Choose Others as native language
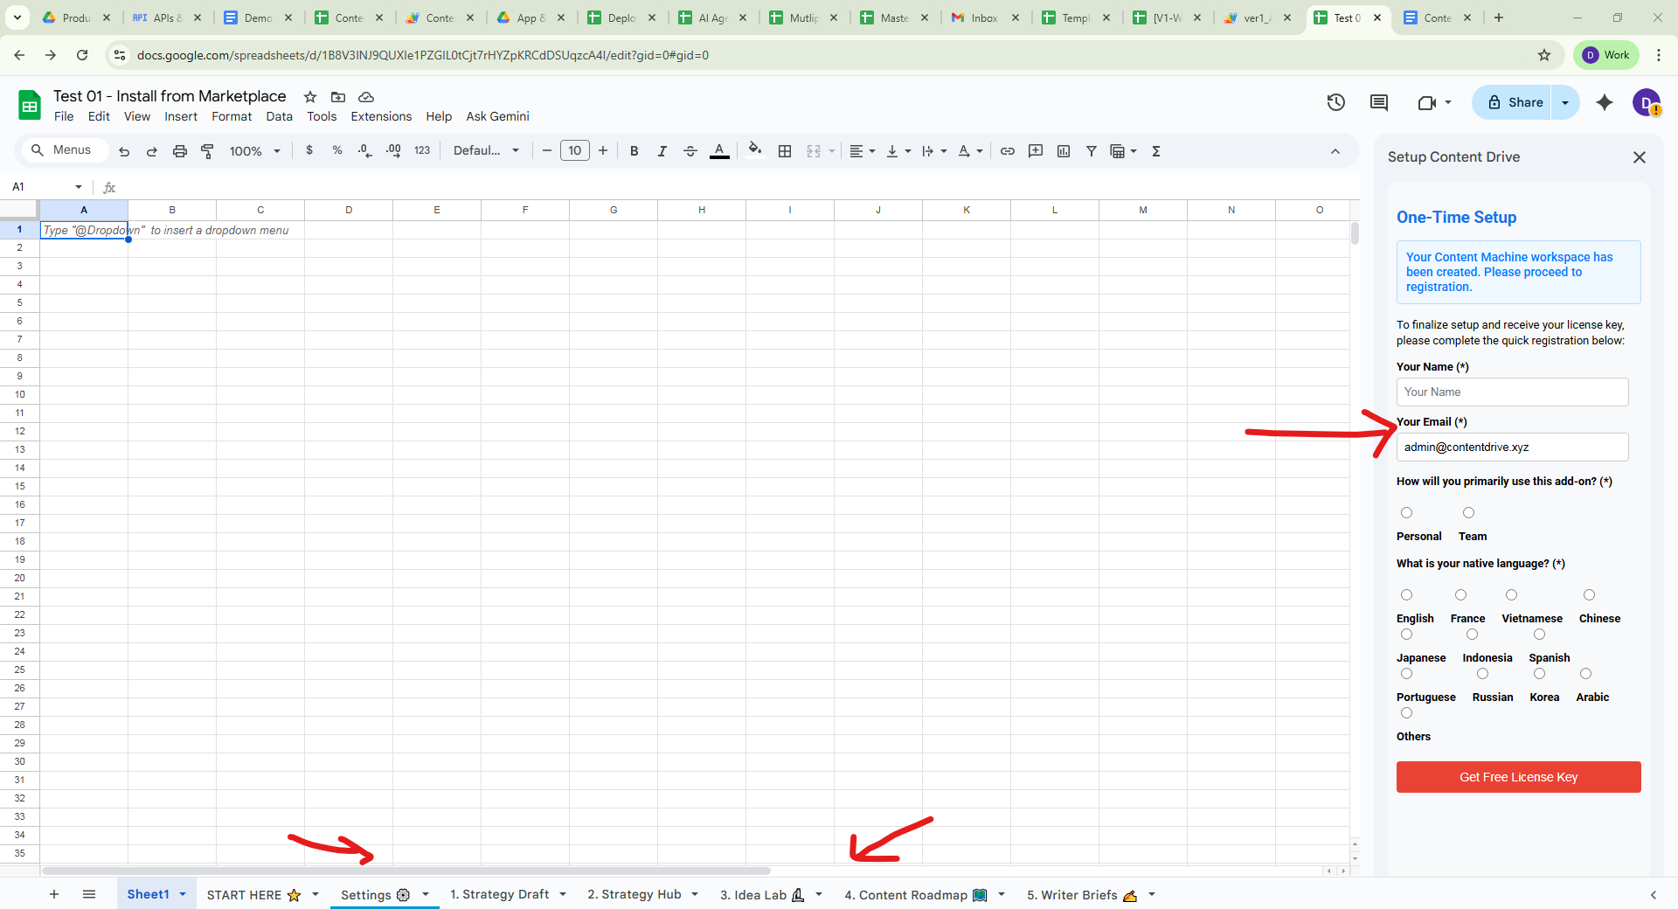1678x909 pixels. point(1406,713)
